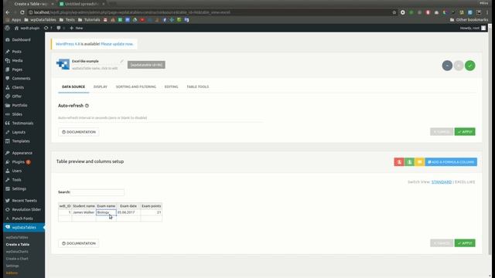The image size is (495, 278).
Task: Select the Biology cell under Exam name
Action: tap(106, 212)
